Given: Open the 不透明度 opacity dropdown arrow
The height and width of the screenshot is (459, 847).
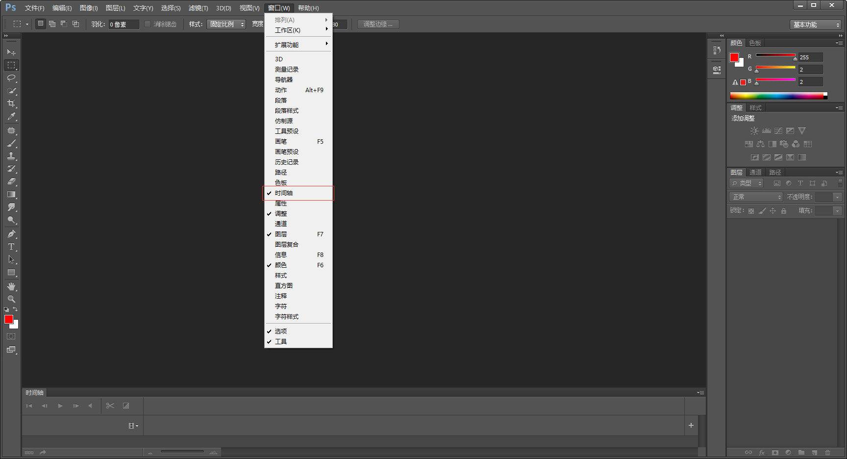Looking at the screenshot, I should click(837, 197).
